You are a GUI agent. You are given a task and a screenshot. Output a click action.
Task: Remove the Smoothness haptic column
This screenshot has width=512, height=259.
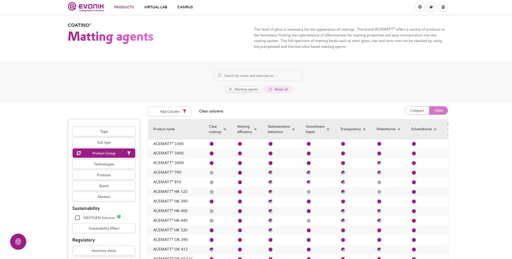click(x=328, y=129)
